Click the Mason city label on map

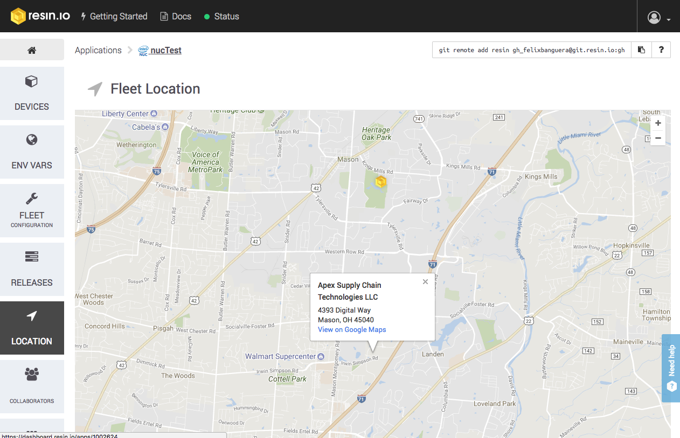click(x=348, y=159)
